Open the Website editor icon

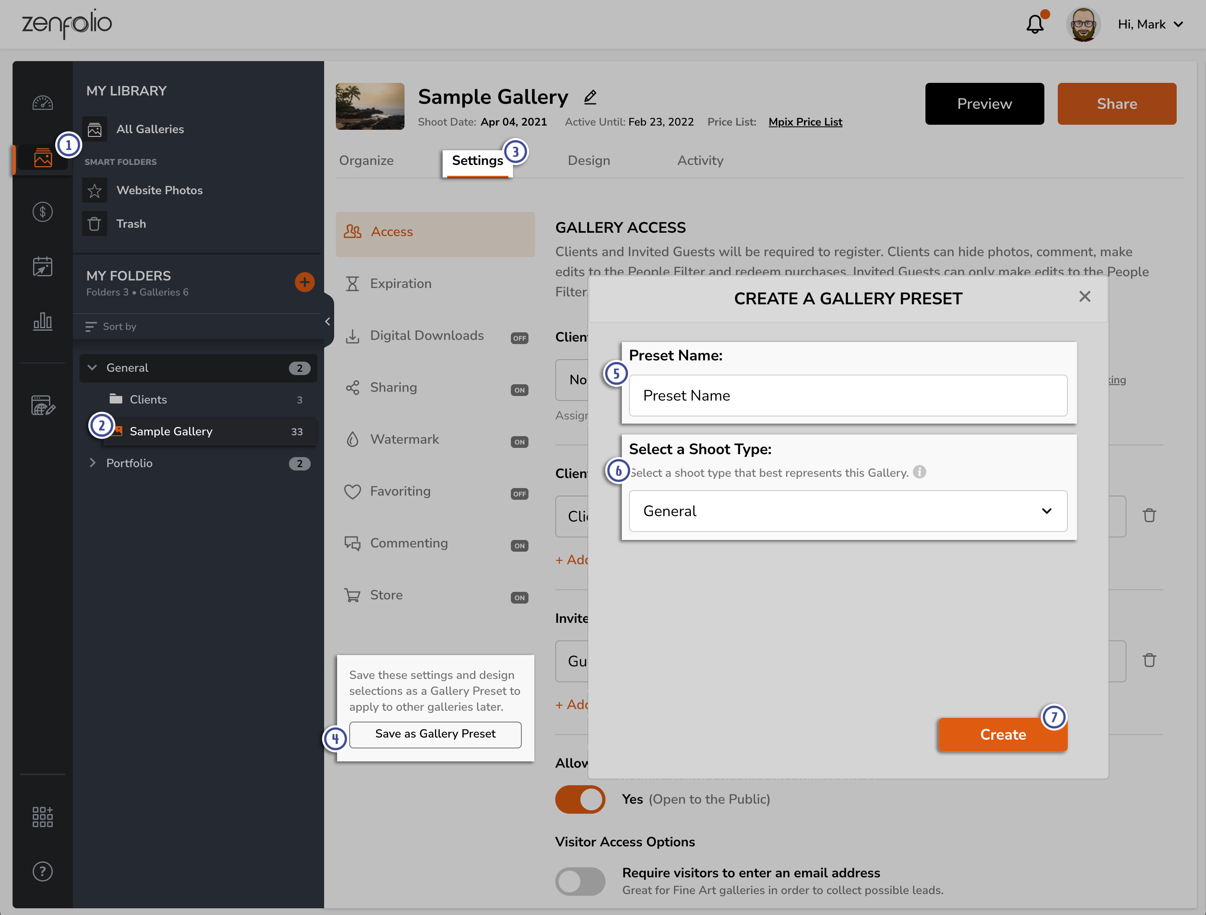pos(43,406)
